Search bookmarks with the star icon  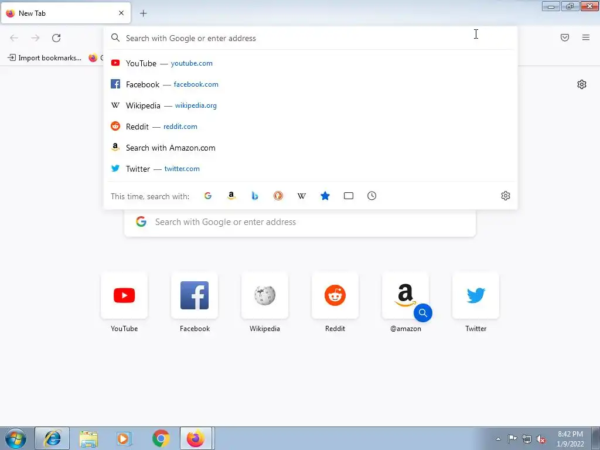tap(325, 196)
